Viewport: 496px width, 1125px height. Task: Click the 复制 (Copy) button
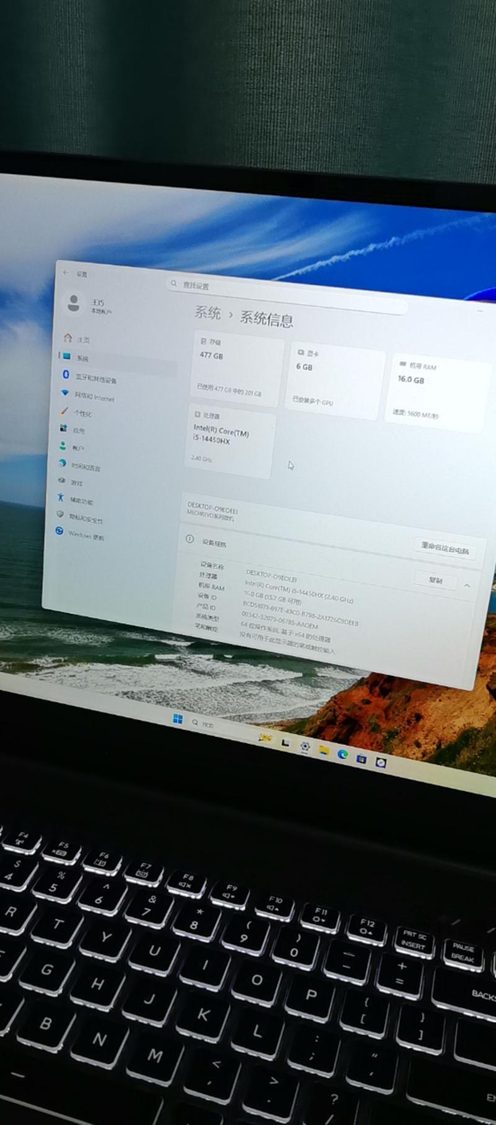(x=435, y=580)
